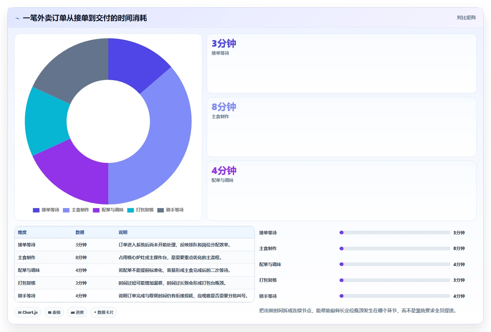Select the 打包复核 table row cell

point(27,283)
